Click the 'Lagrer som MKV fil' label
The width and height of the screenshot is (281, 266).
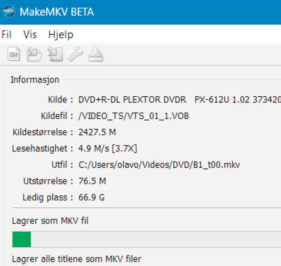(50, 221)
